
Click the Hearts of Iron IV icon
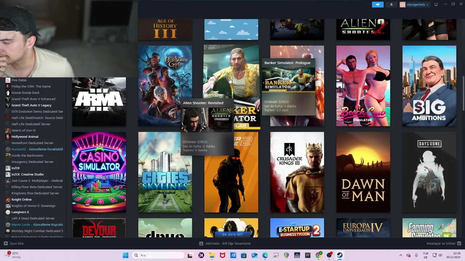pyautogui.click(x=8, y=130)
